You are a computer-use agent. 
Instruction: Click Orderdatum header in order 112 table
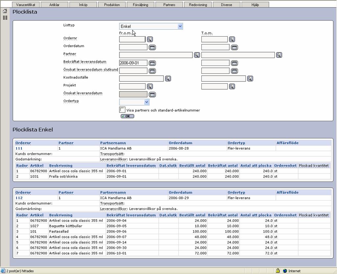181,192
